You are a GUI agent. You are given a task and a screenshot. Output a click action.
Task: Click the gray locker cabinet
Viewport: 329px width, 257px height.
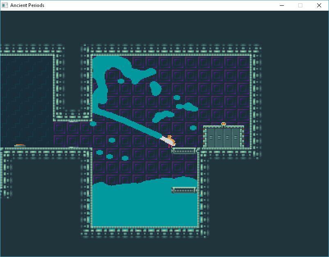click(x=224, y=137)
